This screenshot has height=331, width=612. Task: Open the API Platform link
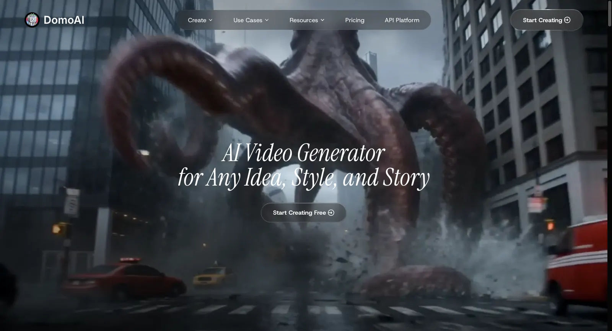point(402,20)
